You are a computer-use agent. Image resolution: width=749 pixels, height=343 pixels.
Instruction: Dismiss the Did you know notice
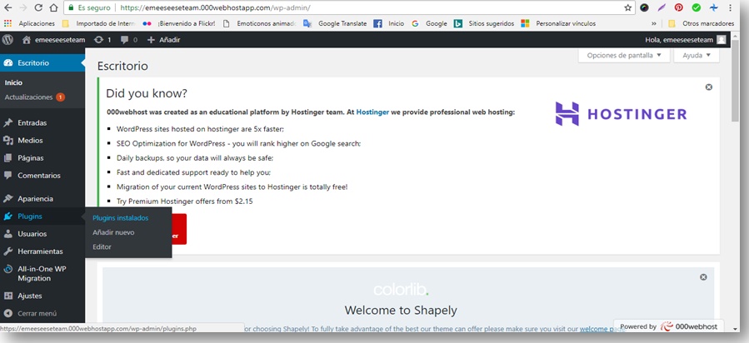pos(709,87)
